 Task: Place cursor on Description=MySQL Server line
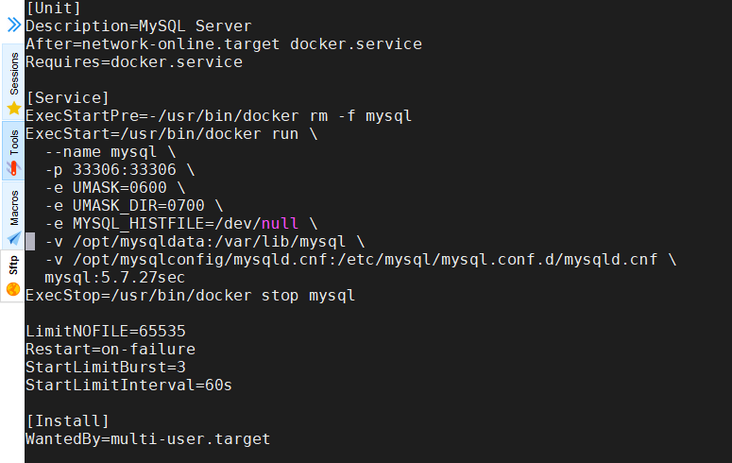(x=139, y=26)
